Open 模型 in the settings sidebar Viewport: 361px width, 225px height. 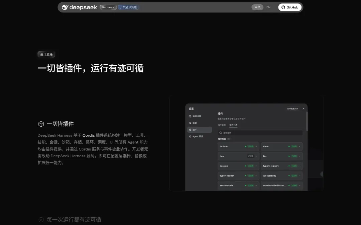[200, 123]
